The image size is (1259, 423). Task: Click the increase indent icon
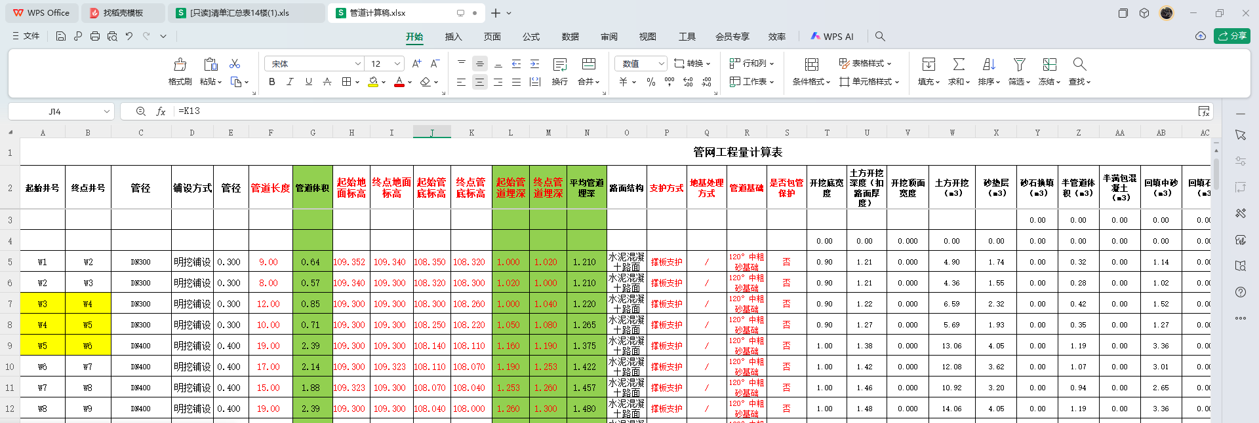pyautogui.click(x=534, y=64)
